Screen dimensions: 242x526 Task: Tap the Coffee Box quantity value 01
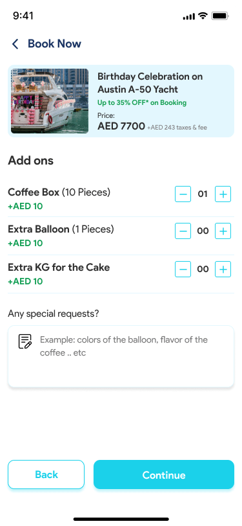pyautogui.click(x=203, y=194)
